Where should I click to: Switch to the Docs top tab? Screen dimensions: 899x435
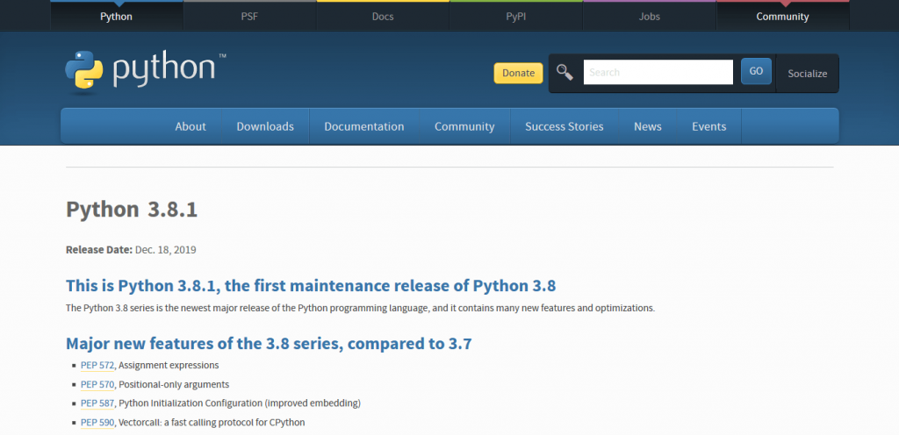tap(383, 17)
